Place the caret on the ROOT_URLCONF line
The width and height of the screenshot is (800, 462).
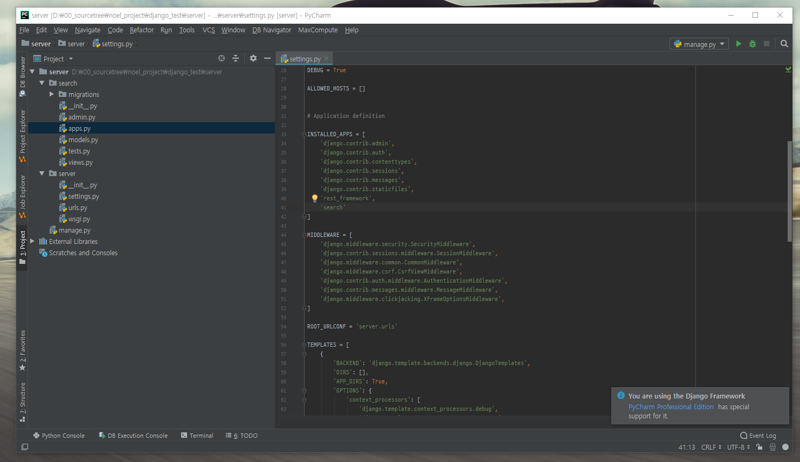click(x=351, y=326)
